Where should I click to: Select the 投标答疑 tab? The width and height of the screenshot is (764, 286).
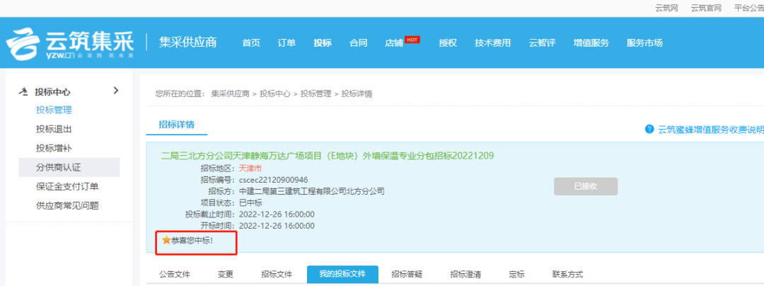tap(406, 275)
